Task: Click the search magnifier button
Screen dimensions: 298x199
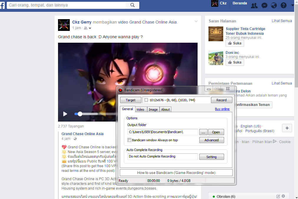Action: tap(133, 5)
